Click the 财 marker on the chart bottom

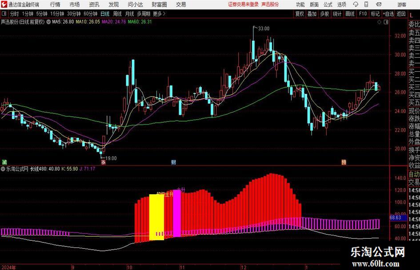[174, 162]
